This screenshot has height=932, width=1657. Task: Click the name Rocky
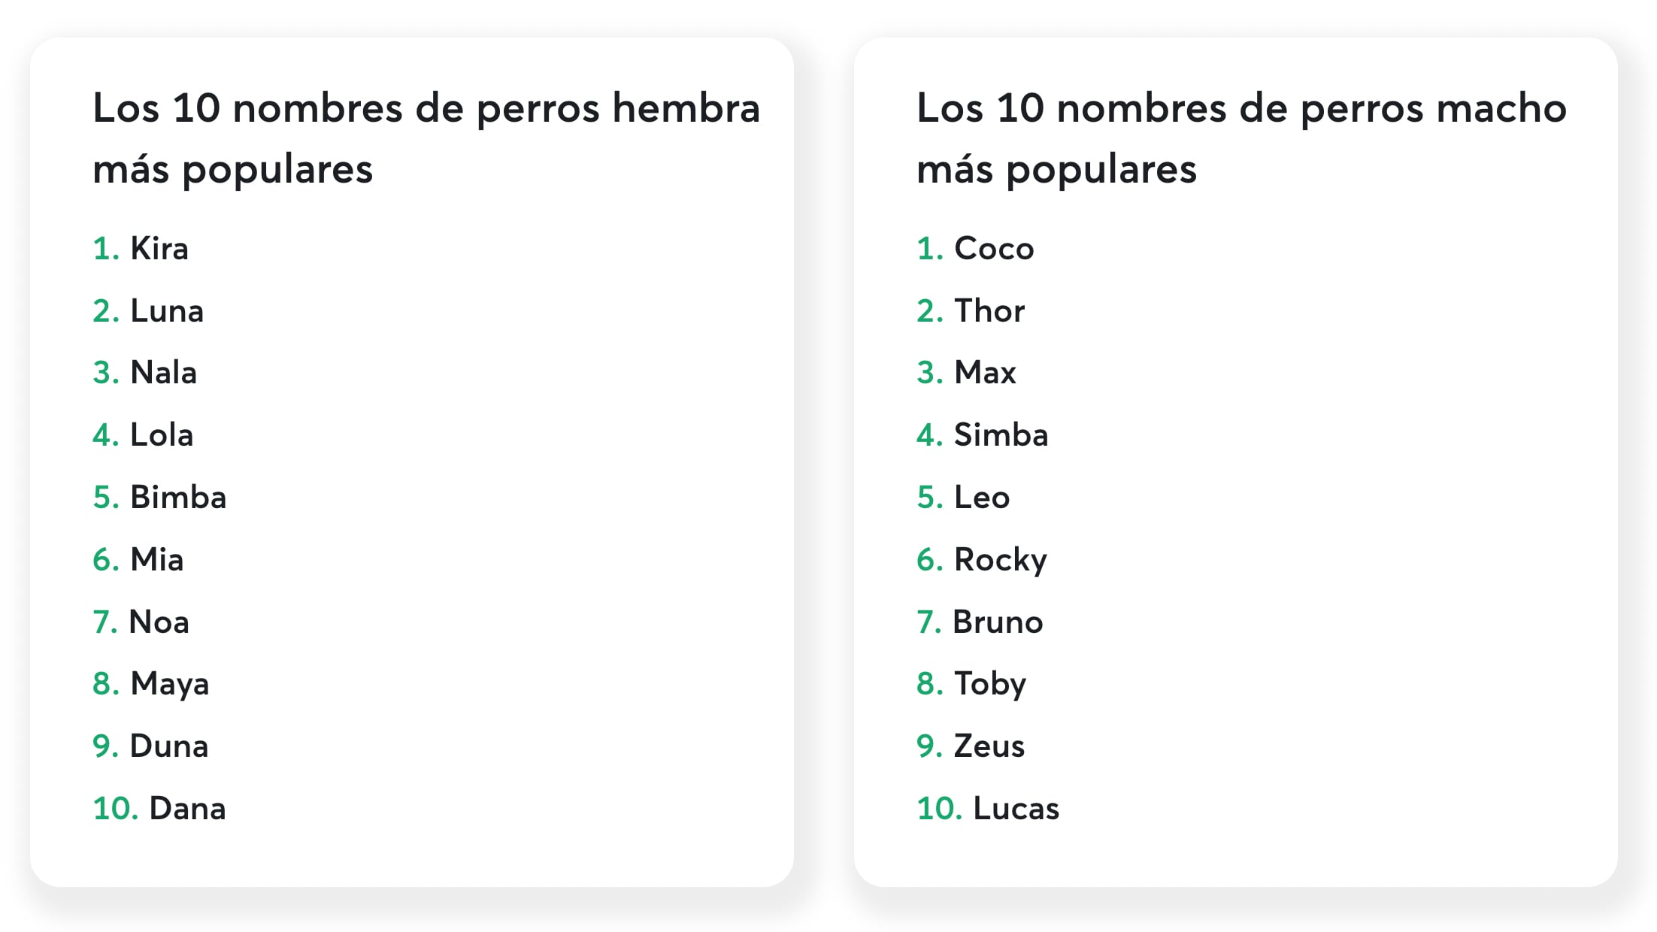point(1000,560)
